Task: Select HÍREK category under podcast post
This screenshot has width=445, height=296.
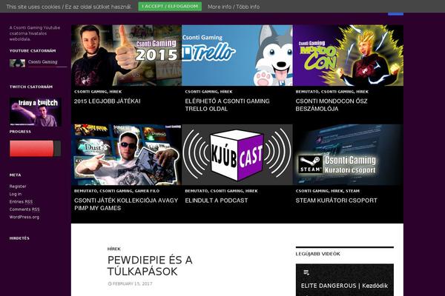Action: (251, 191)
